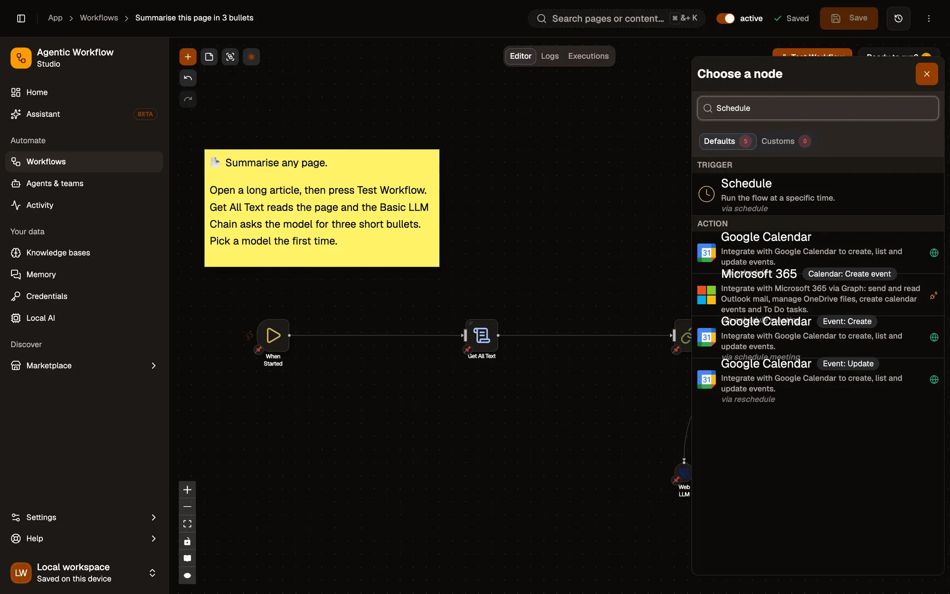Fit the workflow to view
The image size is (950, 594).
coord(187,524)
